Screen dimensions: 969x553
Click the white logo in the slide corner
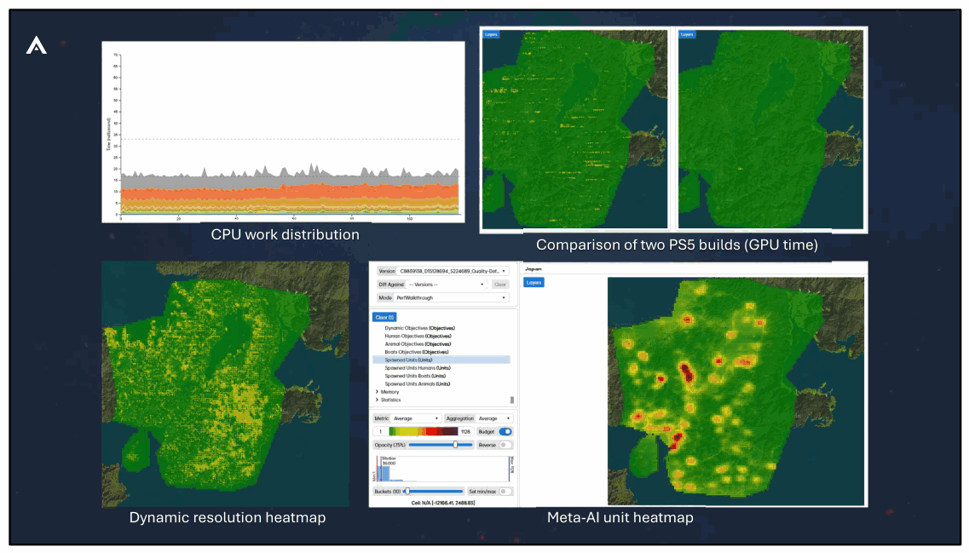(x=37, y=45)
